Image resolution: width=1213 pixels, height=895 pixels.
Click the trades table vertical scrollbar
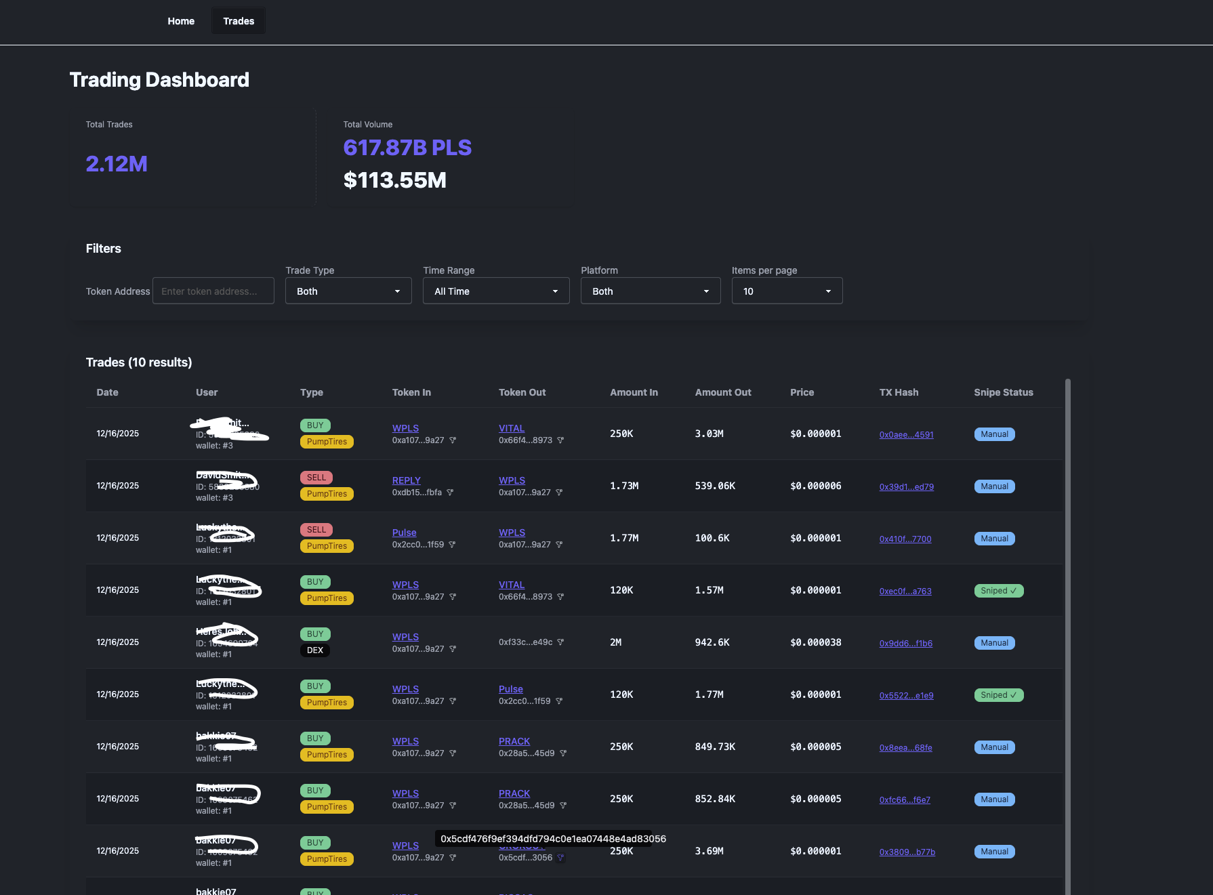1068,637
